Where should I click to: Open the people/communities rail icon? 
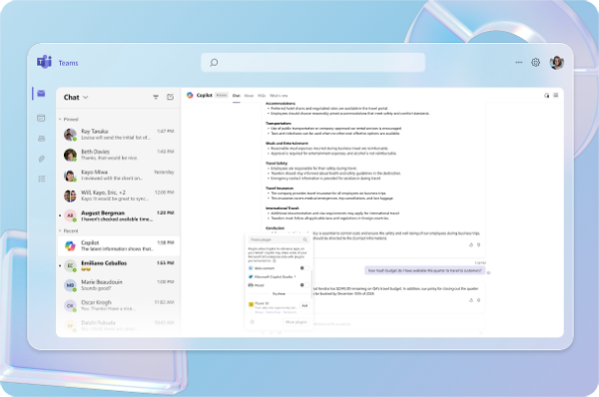(x=41, y=139)
